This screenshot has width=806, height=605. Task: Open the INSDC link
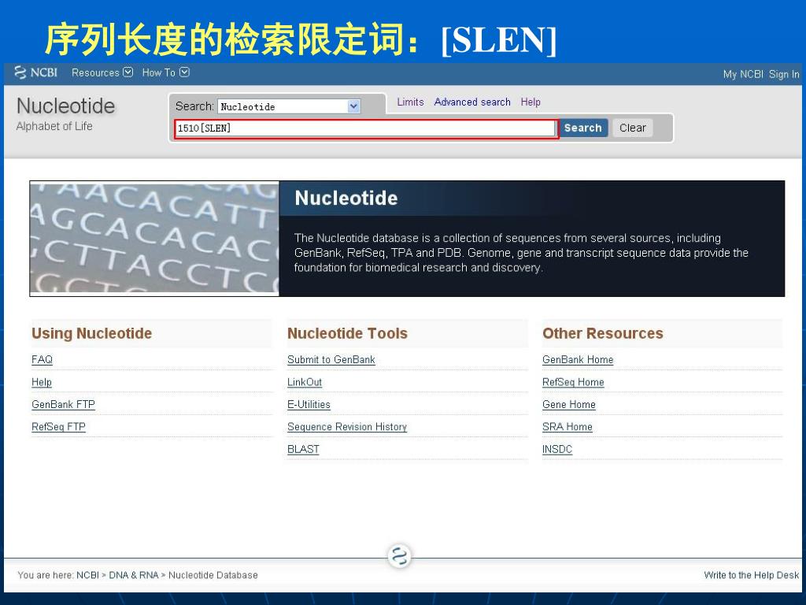pos(557,449)
